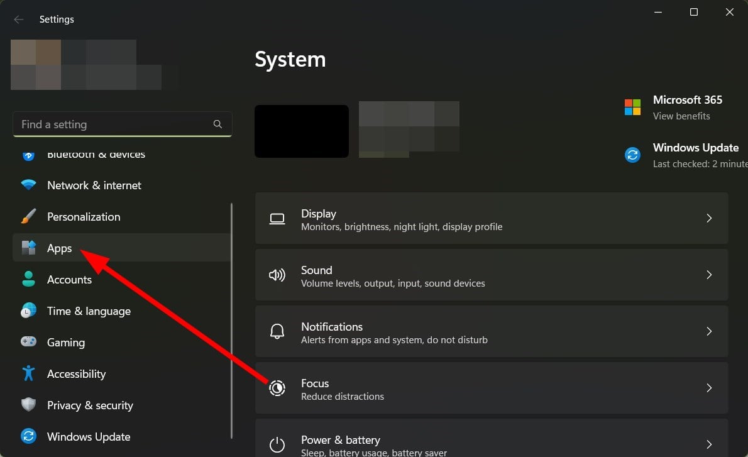The width and height of the screenshot is (748, 457).
Task: Minimize the Settings window
Action: pos(658,12)
